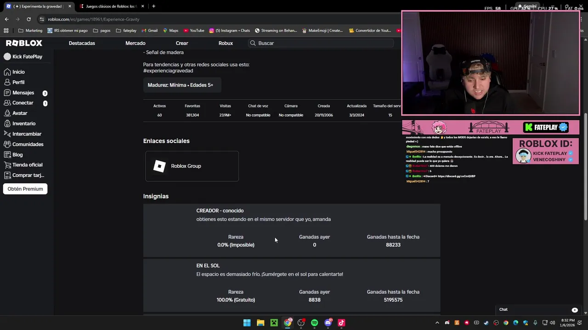Open Conectar in the sidebar
This screenshot has width=588, height=330.
tap(23, 103)
